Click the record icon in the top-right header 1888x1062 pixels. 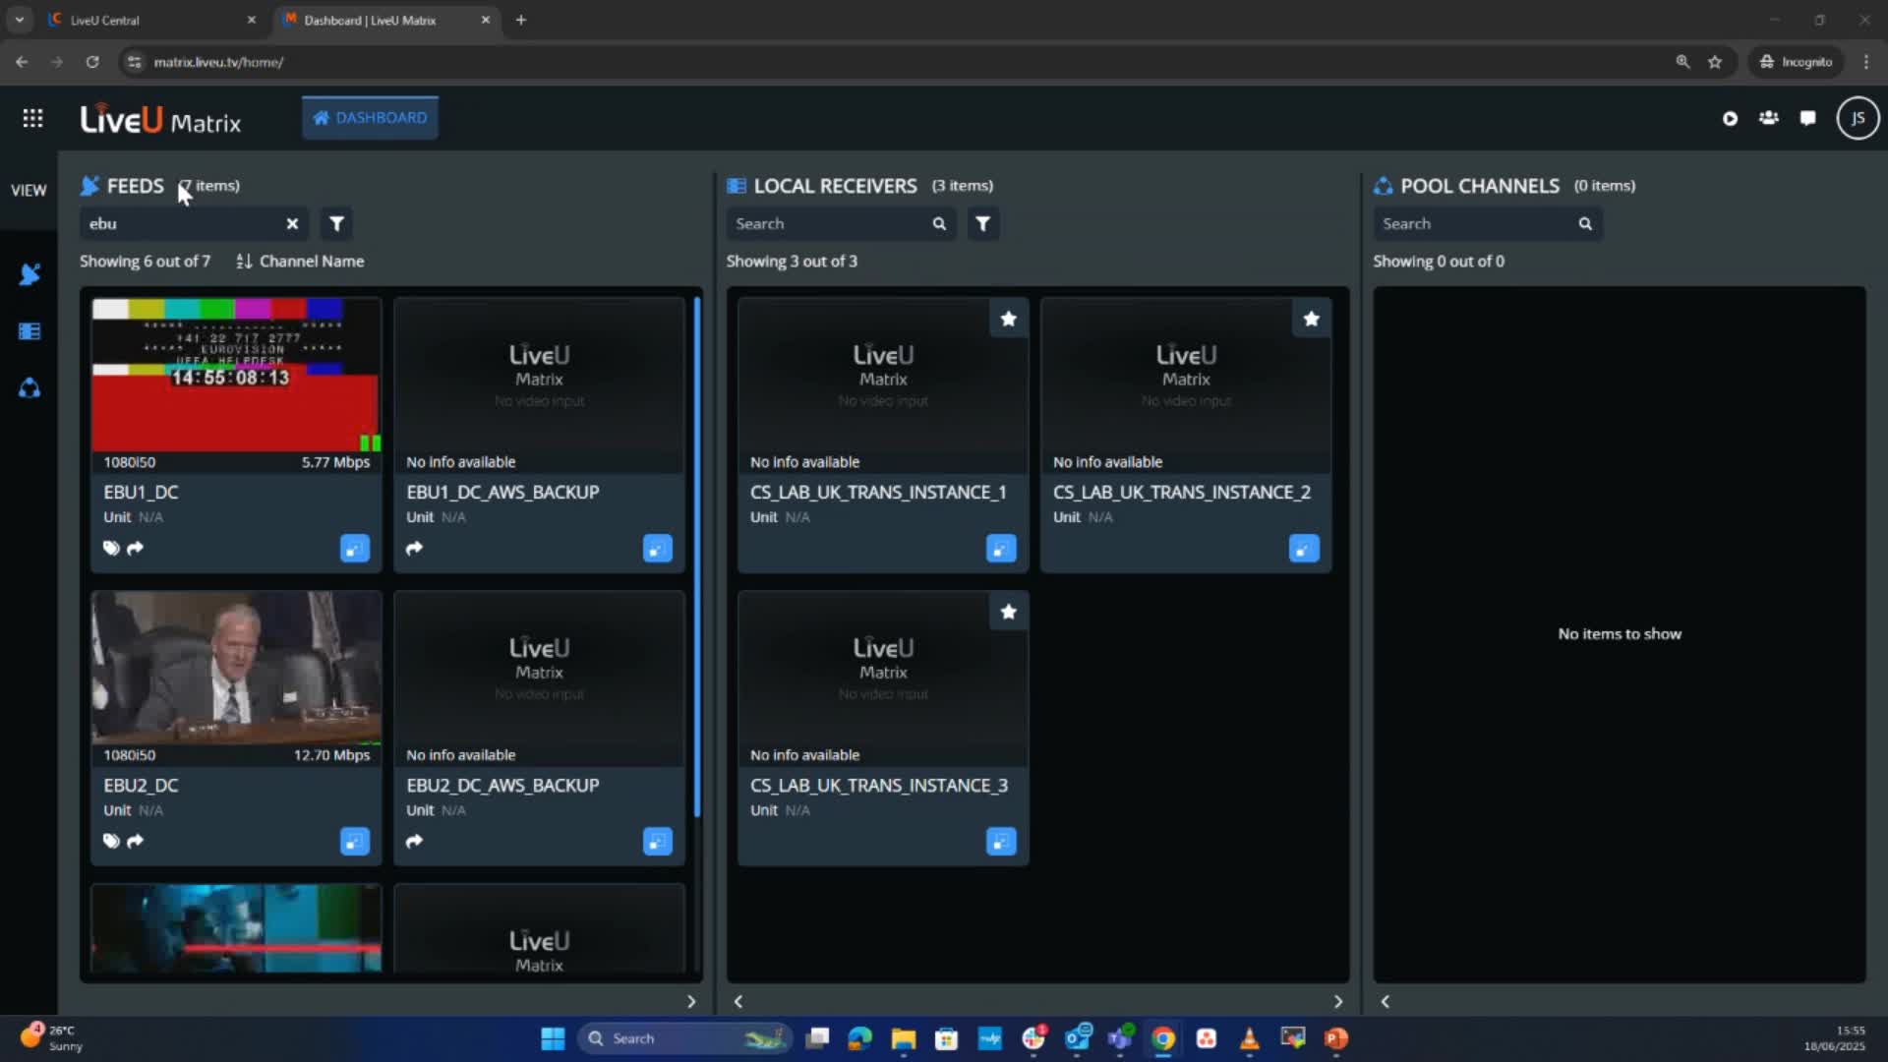(1730, 118)
